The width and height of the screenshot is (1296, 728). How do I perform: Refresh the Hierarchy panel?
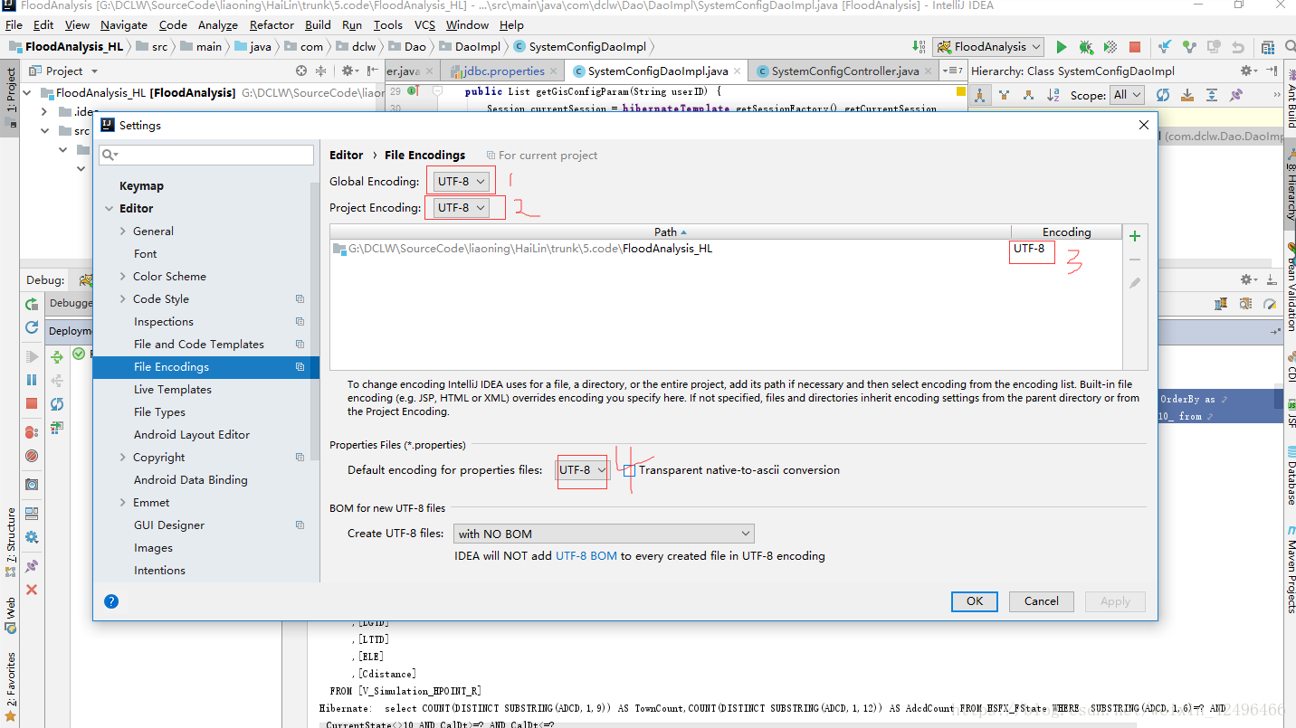(x=1163, y=94)
